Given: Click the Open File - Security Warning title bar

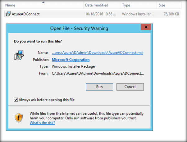Looking at the screenshot, I should tap(79, 29).
